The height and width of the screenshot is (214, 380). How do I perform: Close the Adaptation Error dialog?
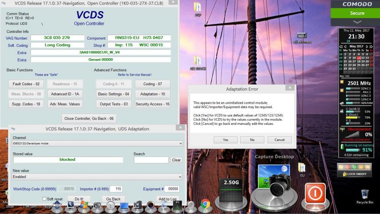(290, 88)
